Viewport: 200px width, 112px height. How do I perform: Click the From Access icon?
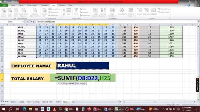(3, 12)
